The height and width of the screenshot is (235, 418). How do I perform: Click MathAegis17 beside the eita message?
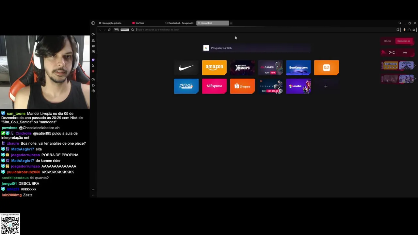23,149
